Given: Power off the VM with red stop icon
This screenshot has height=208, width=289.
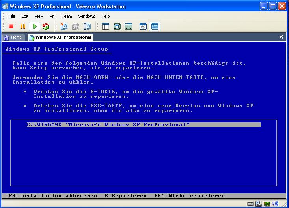Looking at the screenshot, I should [x=11, y=26].
